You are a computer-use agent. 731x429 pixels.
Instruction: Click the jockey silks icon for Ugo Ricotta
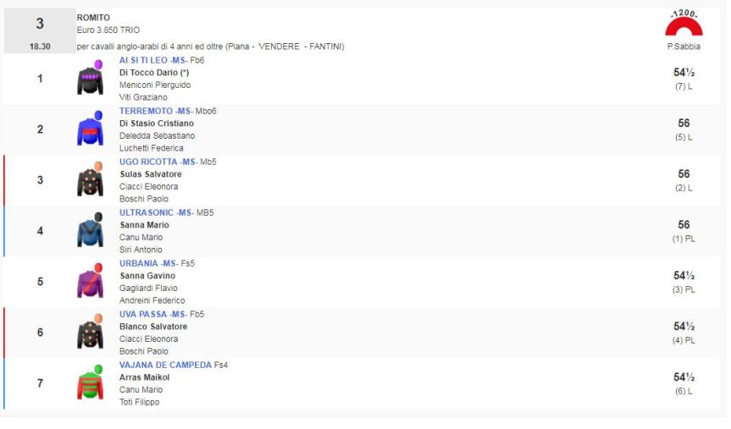[90, 180]
